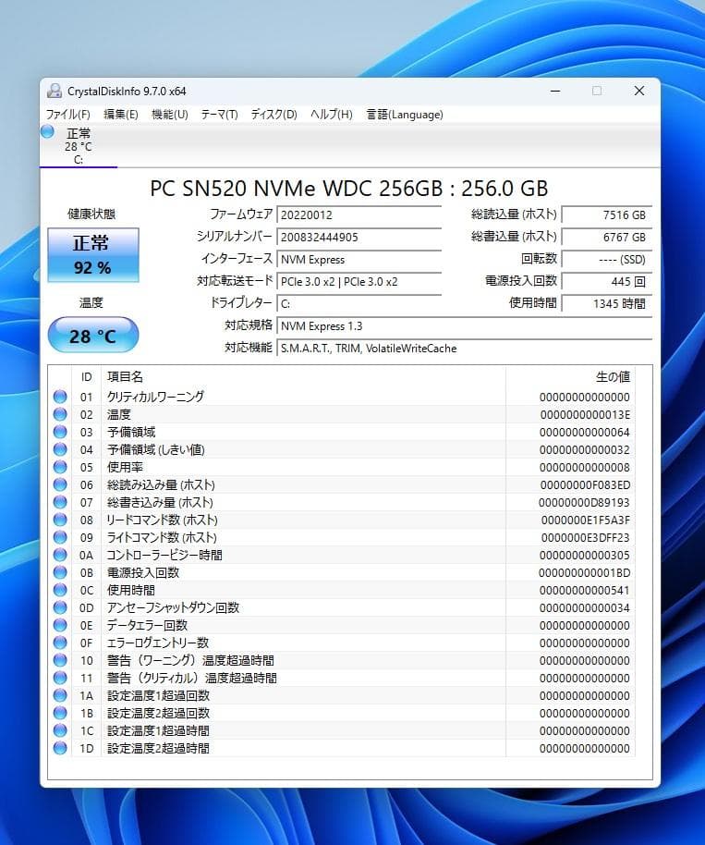The height and width of the screenshot is (845, 705).
Task: Select the コントローラービジー時間 attribute name
Action: (164, 555)
